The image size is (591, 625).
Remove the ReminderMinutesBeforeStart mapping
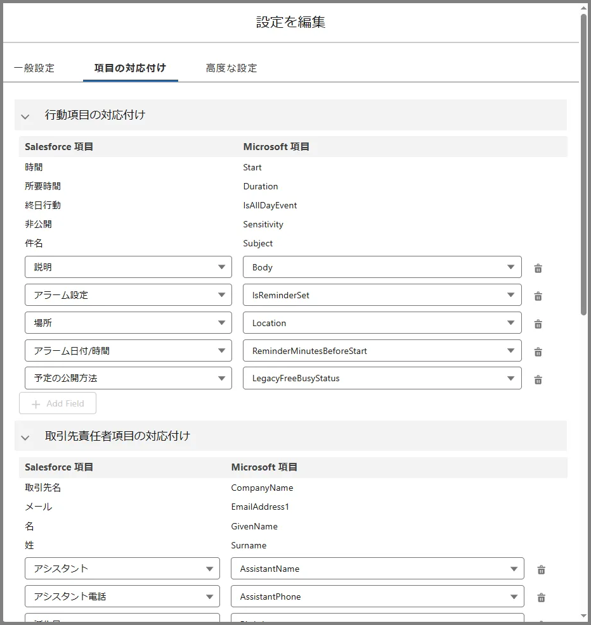(538, 352)
